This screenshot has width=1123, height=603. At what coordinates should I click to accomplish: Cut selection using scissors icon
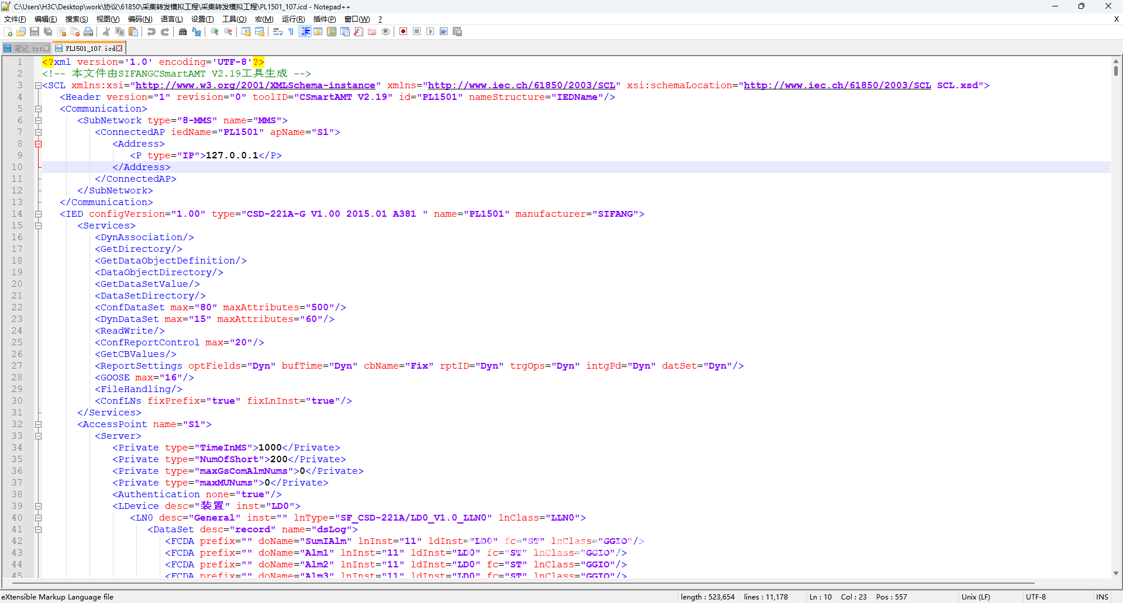[x=106, y=32]
